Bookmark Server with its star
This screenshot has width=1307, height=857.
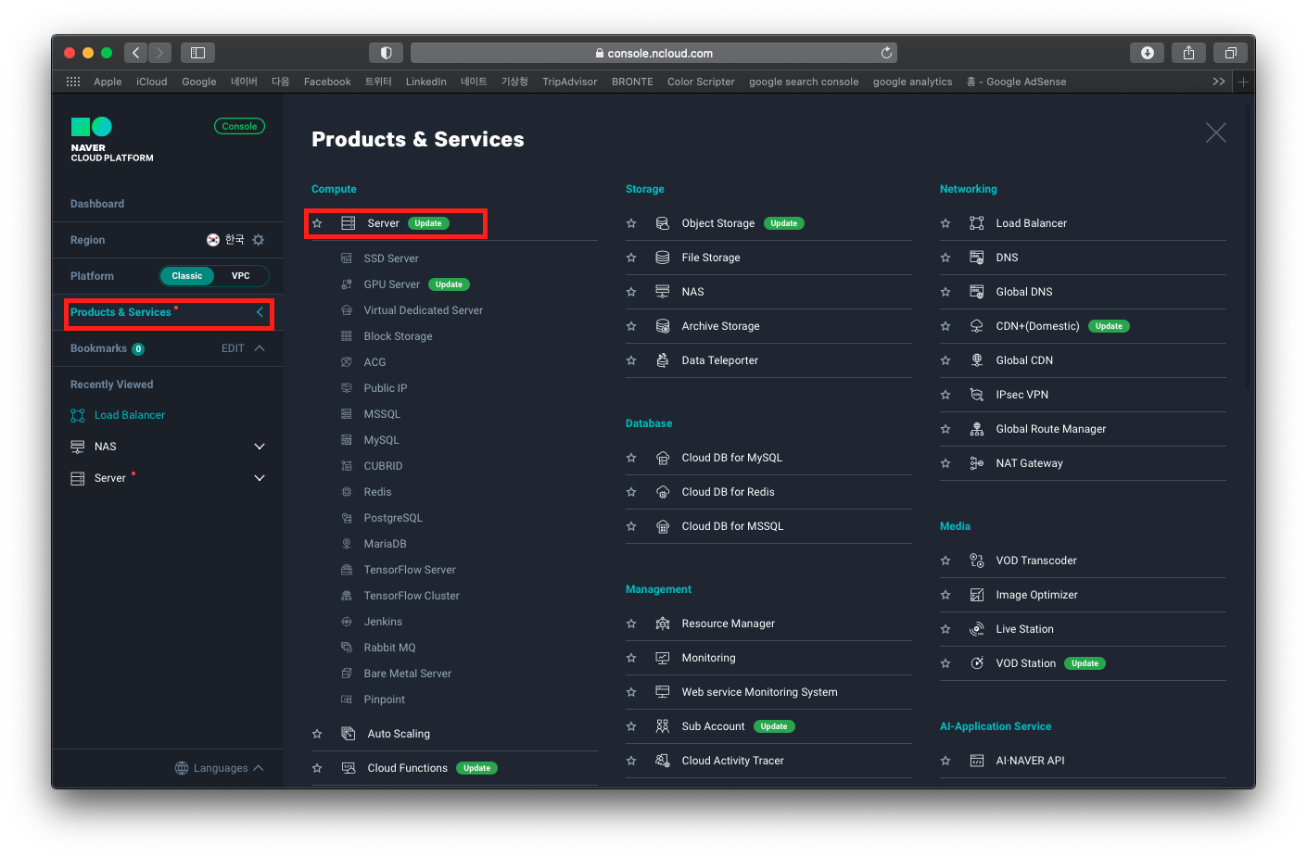(317, 223)
